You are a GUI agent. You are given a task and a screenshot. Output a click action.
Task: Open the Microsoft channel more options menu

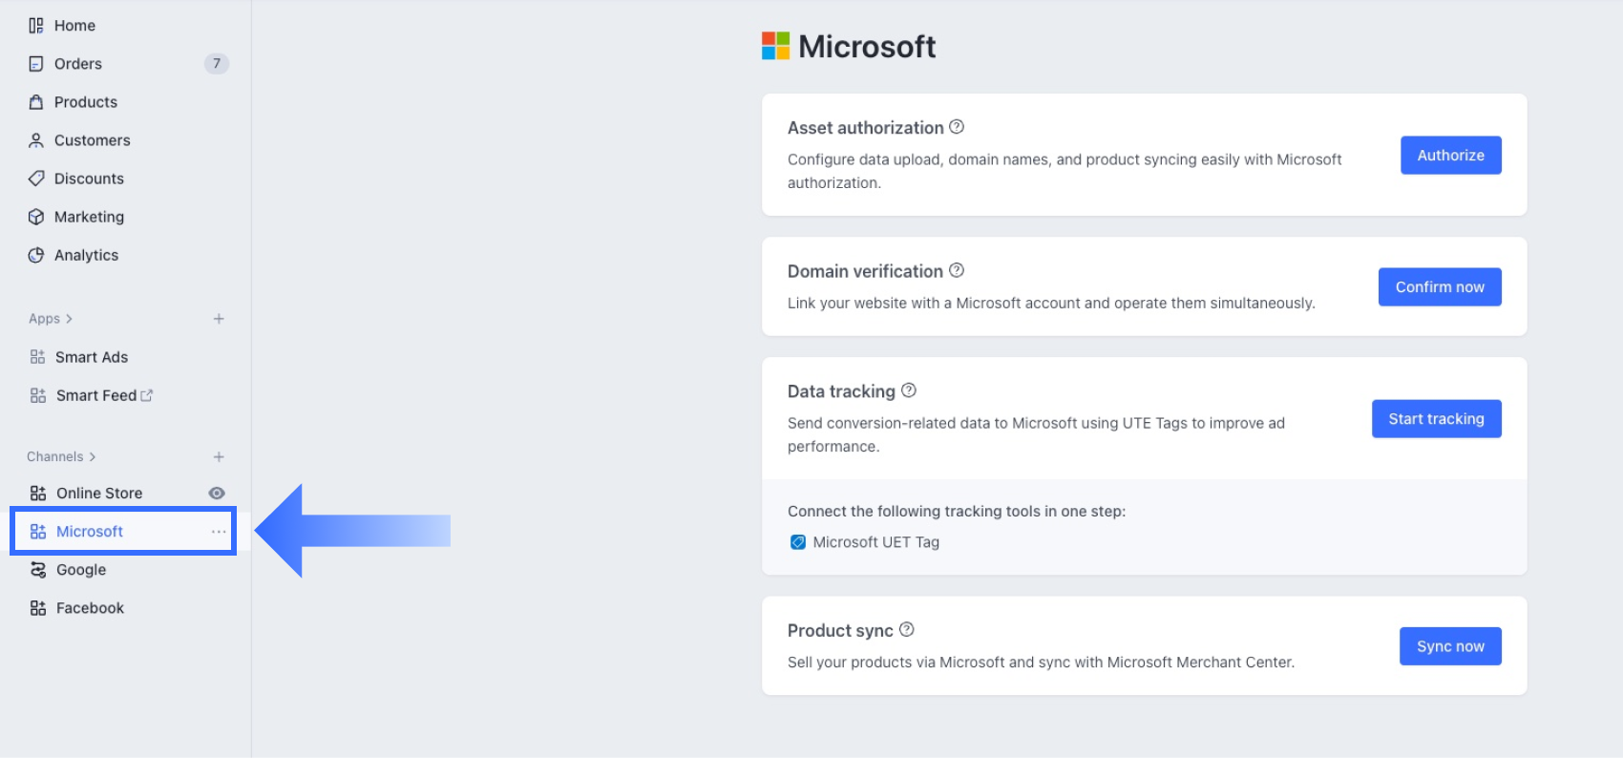pos(219,532)
